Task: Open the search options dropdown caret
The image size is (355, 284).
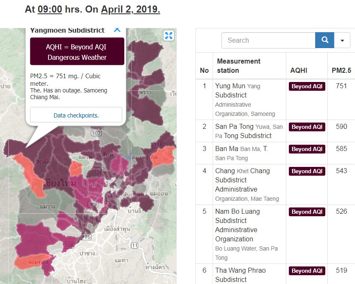Action: pyautogui.click(x=342, y=40)
